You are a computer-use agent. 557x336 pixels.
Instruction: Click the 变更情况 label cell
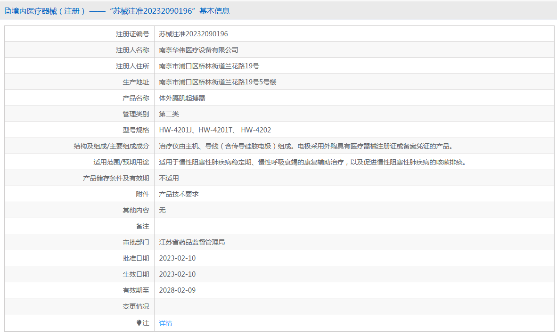coord(80,306)
